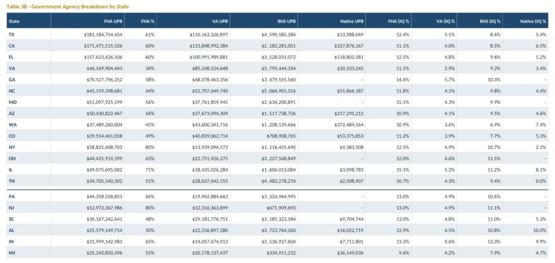Click the CA state row label
Screen dimensions: 555x263
(11, 46)
